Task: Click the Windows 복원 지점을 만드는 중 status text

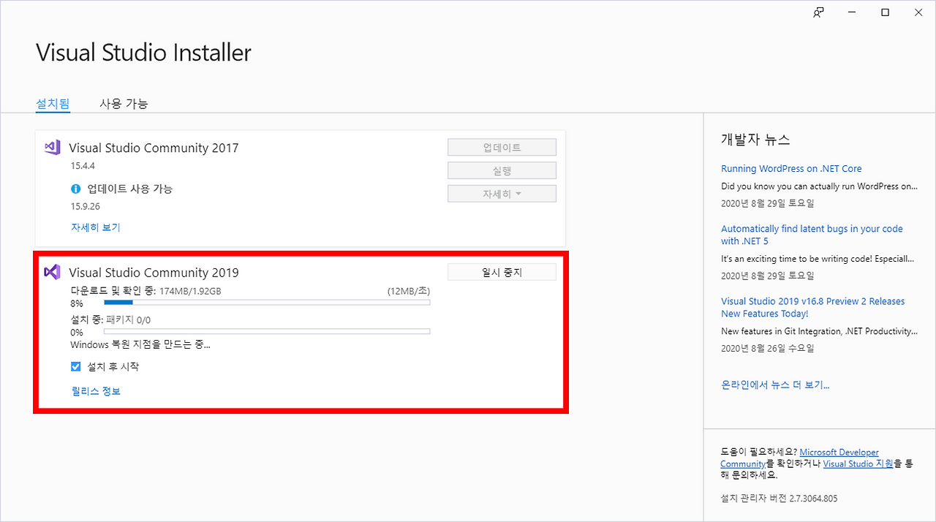Action: click(140, 344)
